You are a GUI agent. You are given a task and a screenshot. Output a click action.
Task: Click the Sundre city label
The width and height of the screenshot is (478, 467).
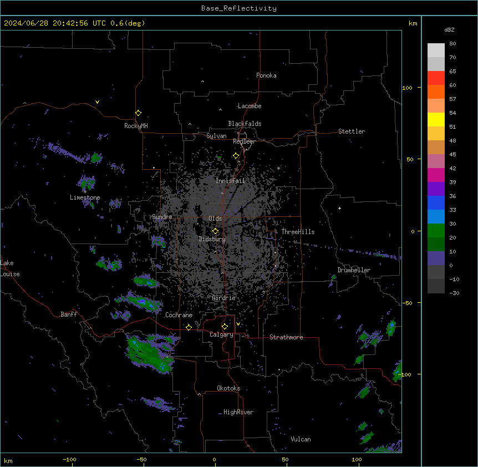[162, 217]
